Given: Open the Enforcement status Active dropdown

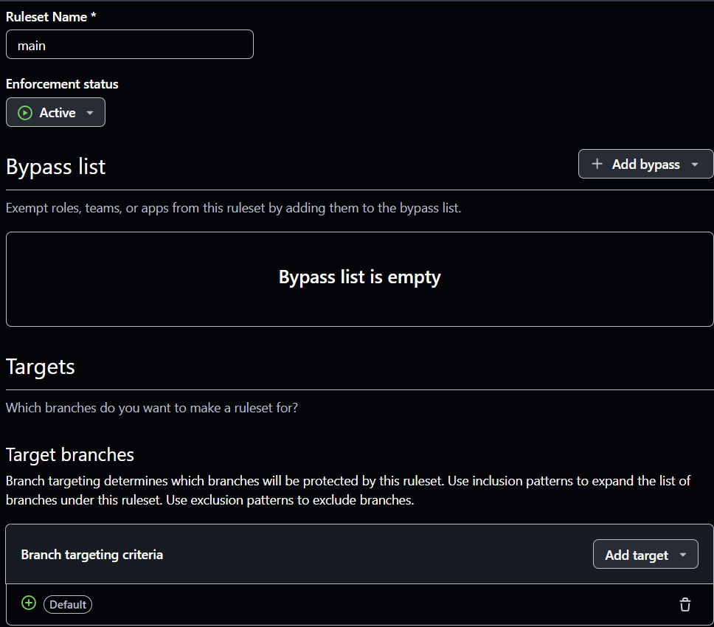Looking at the screenshot, I should (56, 113).
